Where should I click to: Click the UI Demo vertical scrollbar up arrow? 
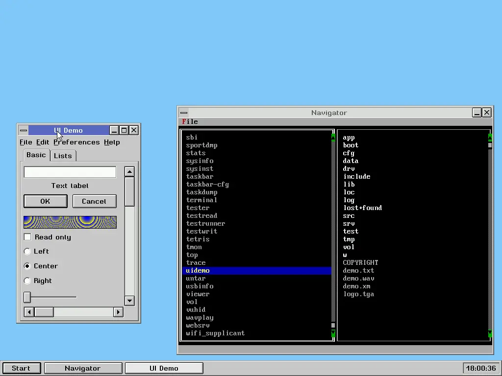(129, 172)
